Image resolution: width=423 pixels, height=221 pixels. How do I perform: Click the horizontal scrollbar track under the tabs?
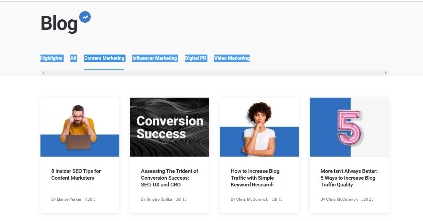tap(215, 73)
